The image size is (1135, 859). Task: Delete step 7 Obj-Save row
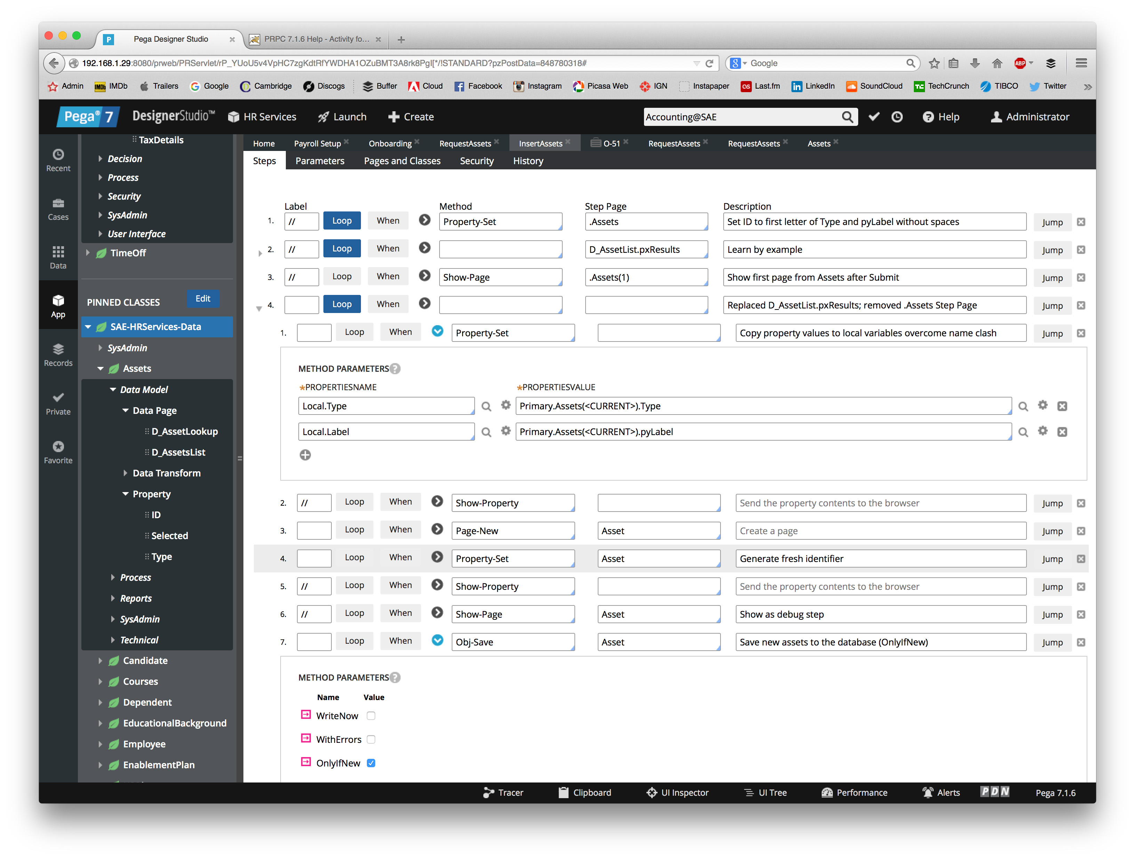[x=1081, y=642]
